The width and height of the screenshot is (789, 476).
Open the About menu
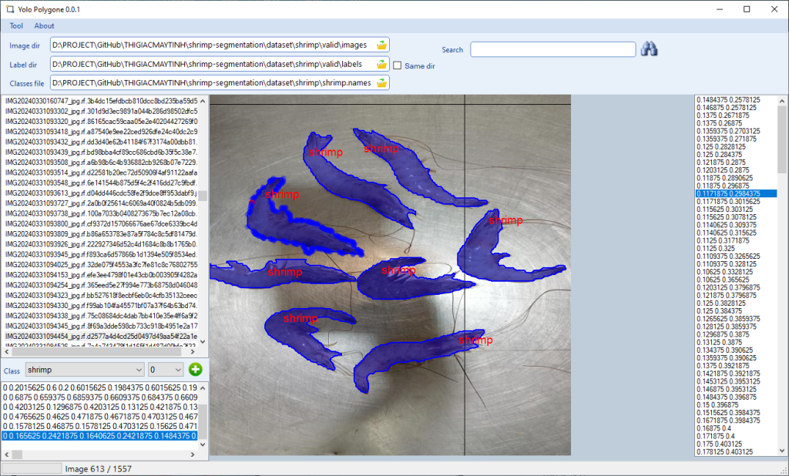pos(44,26)
